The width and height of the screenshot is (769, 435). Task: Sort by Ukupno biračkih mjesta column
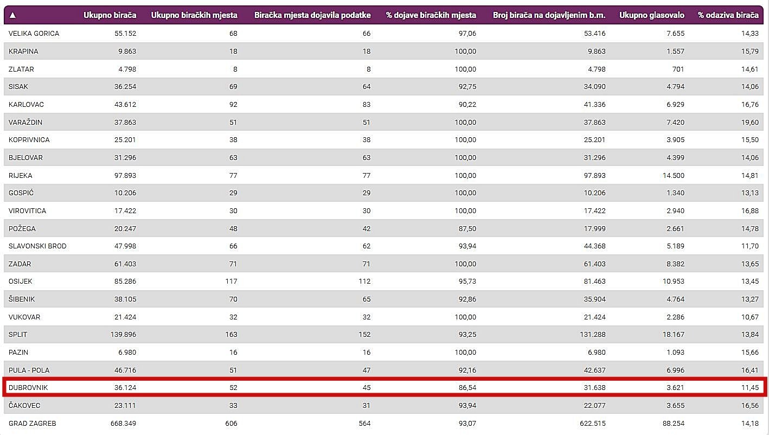tap(194, 15)
